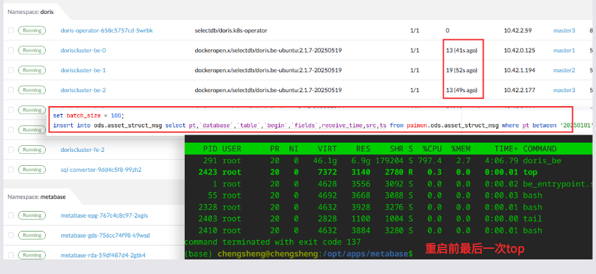Select the metabase-gds-756cc74f98-k9wsd checkbox
The height and width of the screenshot is (274, 596).
coord(11,236)
